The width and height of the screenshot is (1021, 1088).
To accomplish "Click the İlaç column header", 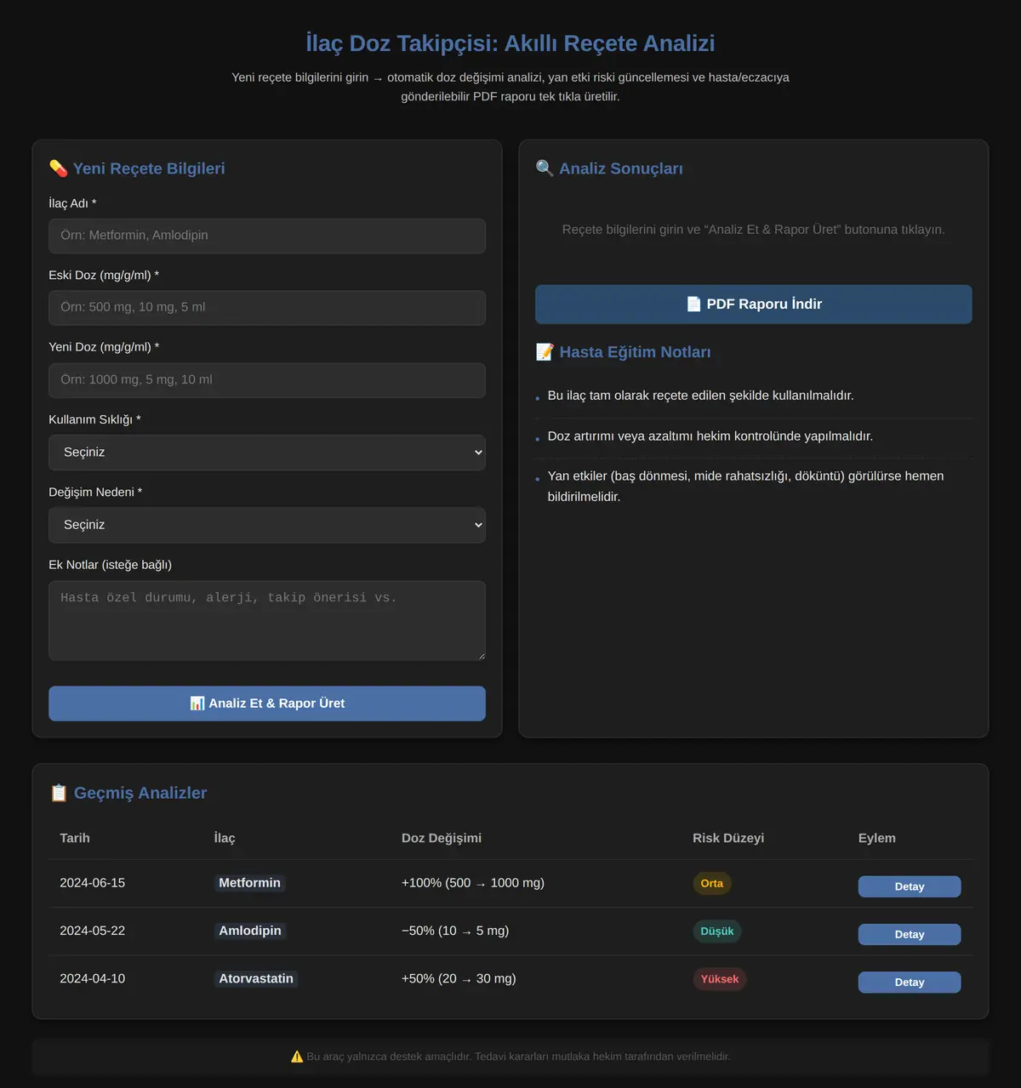I will pyautogui.click(x=225, y=838).
